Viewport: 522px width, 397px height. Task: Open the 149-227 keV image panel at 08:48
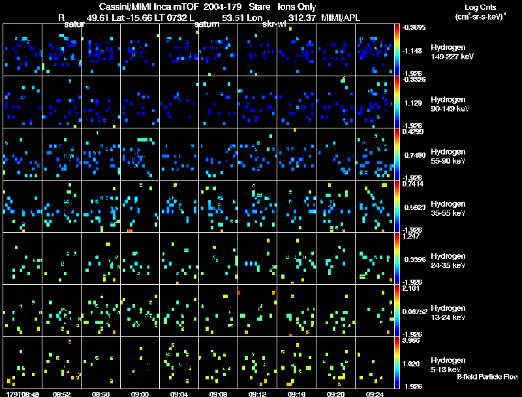(23, 50)
